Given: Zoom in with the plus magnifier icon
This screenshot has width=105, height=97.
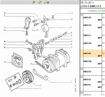Looking at the screenshot, I should [34, 2].
